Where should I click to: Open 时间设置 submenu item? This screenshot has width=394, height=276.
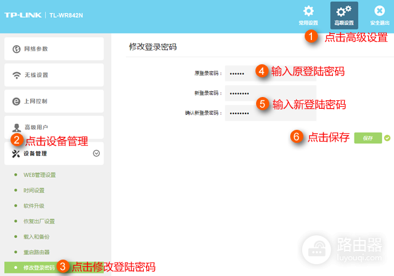click(x=34, y=190)
